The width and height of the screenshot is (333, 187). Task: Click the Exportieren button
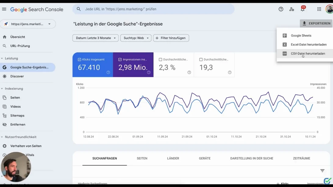tap(316, 23)
